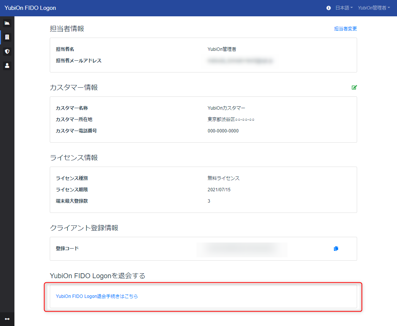Open YubiOn FIDO Logon退会手続きはこちら link
Image resolution: width=397 pixels, height=326 pixels.
tap(97, 296)
